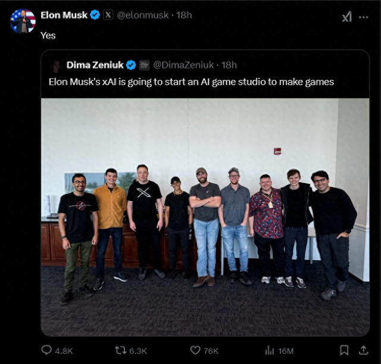
Task: Click Dima Zeniuk's blue verified badge
Action: click(131, 65)
